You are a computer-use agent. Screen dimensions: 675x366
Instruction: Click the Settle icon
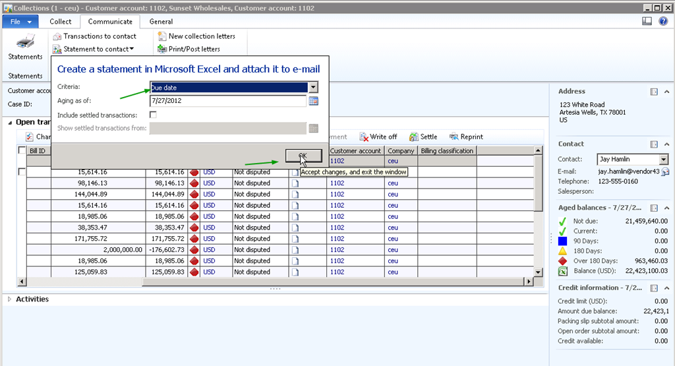pos(413,137)
